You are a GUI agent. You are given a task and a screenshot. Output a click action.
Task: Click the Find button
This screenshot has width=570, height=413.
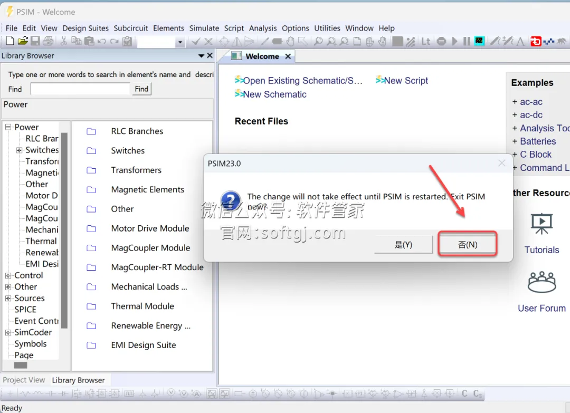pyautogui.click(x=141, y=89)
